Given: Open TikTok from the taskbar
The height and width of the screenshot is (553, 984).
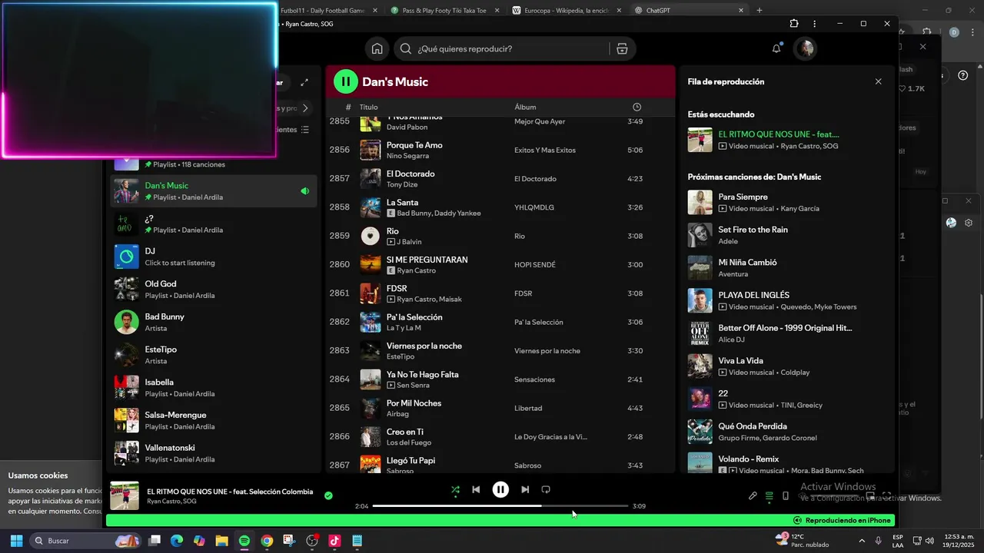Looking at the screenshot, I should (x=334, y=541).
